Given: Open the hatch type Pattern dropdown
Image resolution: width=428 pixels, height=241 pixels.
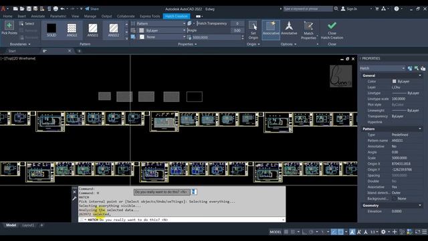Looking at the screenshot, I should point(160,23).
